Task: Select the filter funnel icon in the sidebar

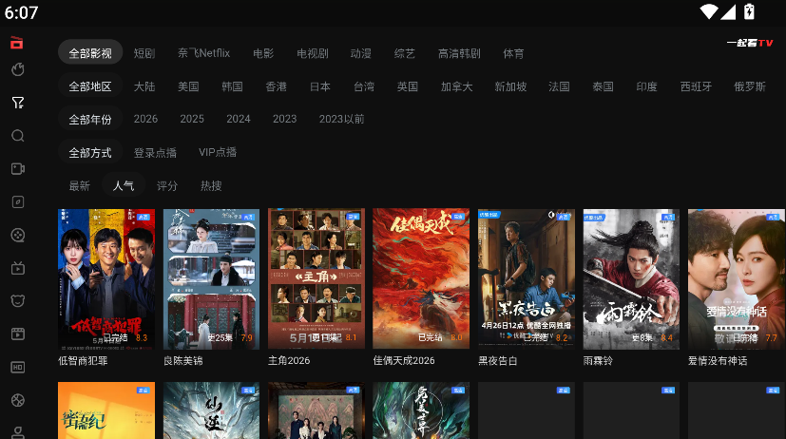Action: pyautogui.click(x=17, y=103)
